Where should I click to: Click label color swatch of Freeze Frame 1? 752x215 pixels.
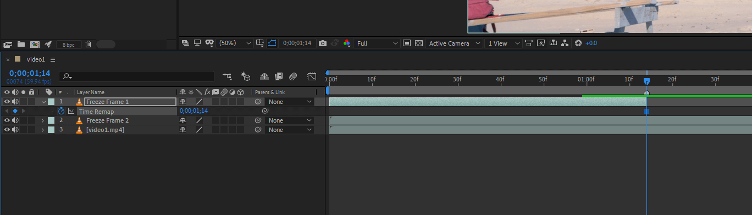[x=51, y=102]
